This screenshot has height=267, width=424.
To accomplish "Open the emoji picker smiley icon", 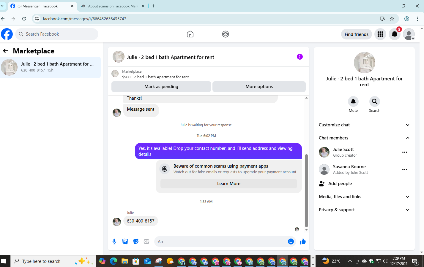I will coord(291,241).
